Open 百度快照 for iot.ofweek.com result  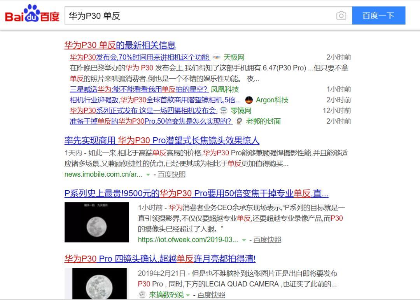[x=267, y=240]
